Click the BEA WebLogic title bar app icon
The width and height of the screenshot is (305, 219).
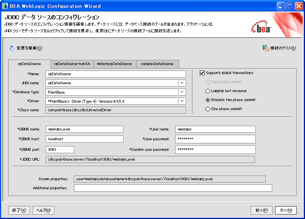[5, 6]
